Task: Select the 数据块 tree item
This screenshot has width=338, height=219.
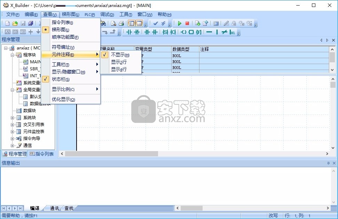Action: click(30, 111)
